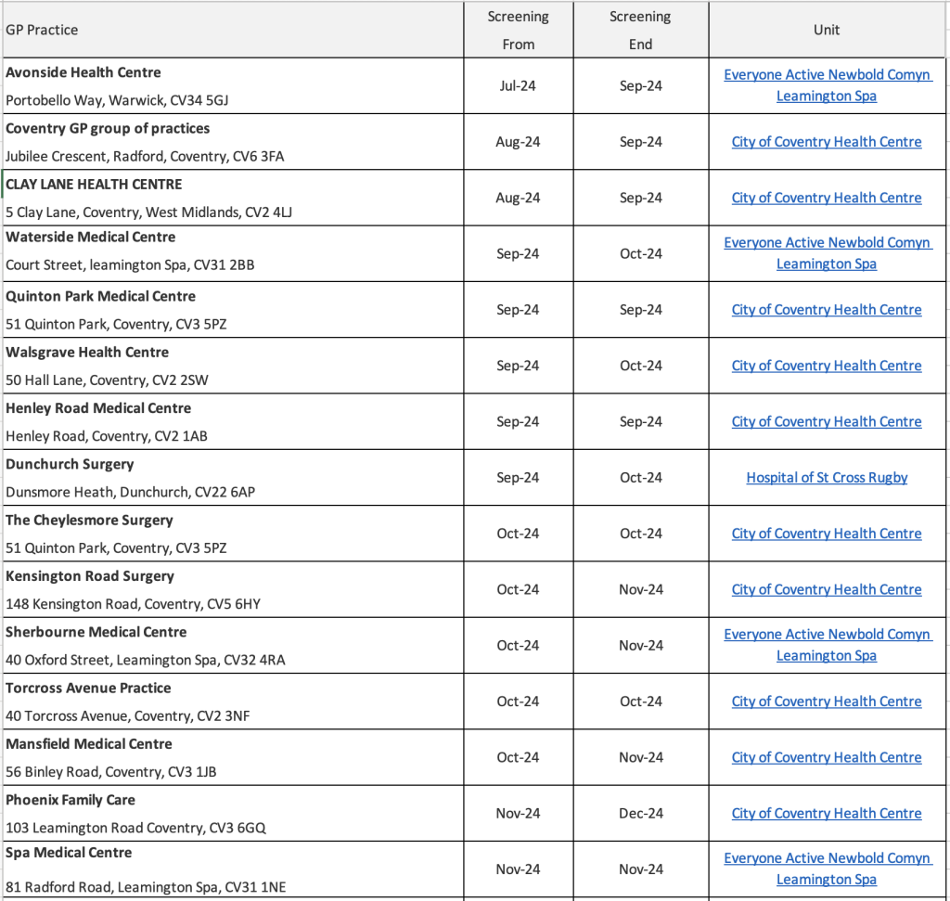Select Dunchurch Surgery practice cell
The height and width of the screenshot is (901, 950).
pos(233,478)
